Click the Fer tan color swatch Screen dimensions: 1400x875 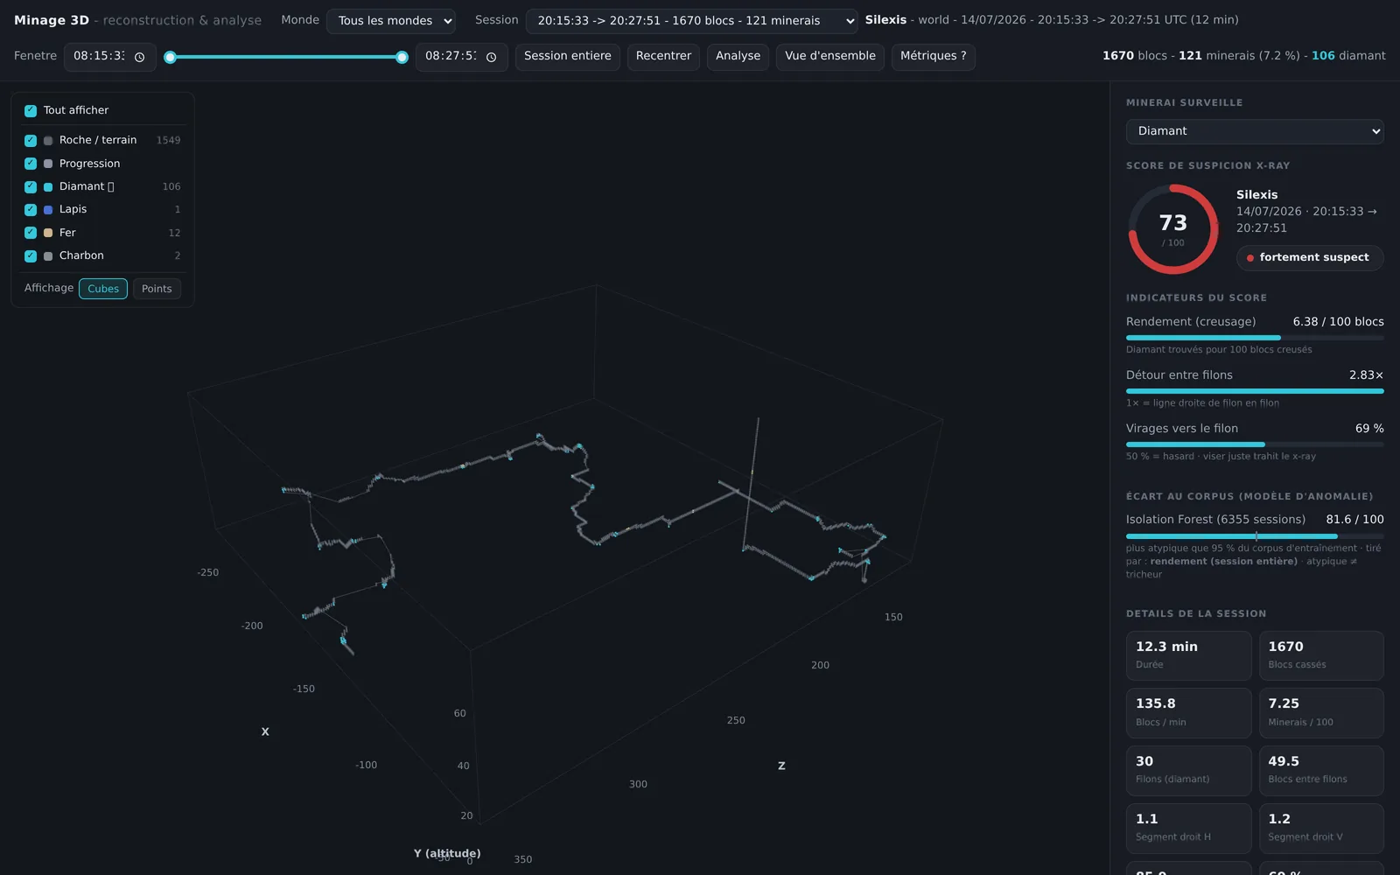pos(48,233)
